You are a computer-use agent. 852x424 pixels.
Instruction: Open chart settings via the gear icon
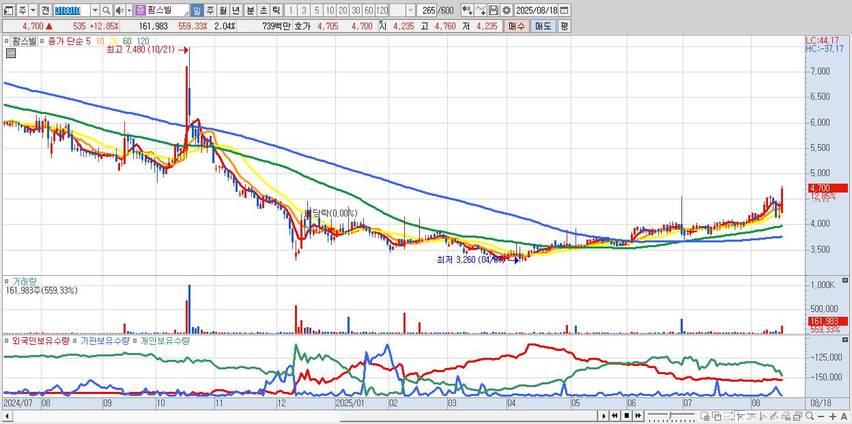(x=506, y=10)
